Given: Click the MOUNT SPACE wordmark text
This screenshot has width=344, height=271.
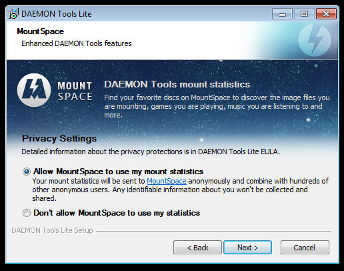Looking at the screenshot, I should coord(75,91).
